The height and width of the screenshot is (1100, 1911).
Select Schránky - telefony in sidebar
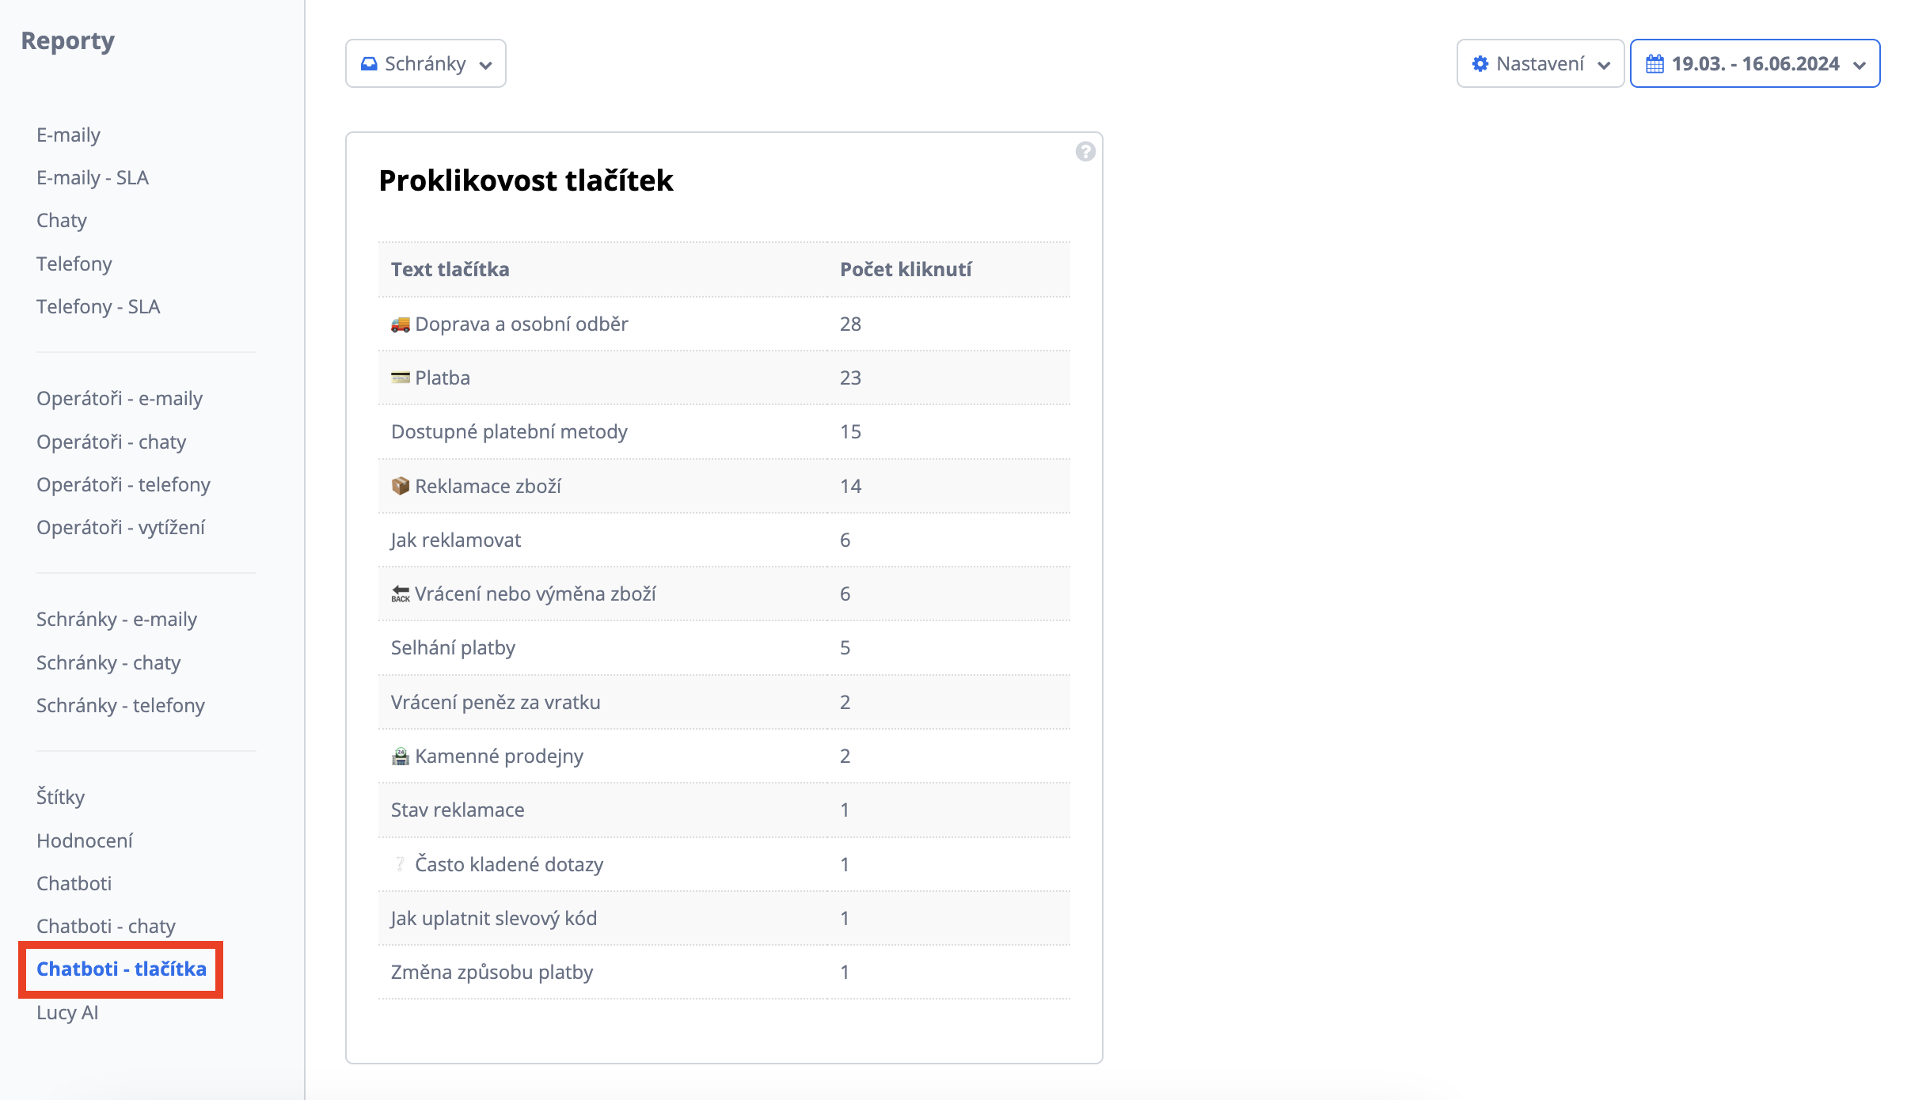(x=120, y=705)
